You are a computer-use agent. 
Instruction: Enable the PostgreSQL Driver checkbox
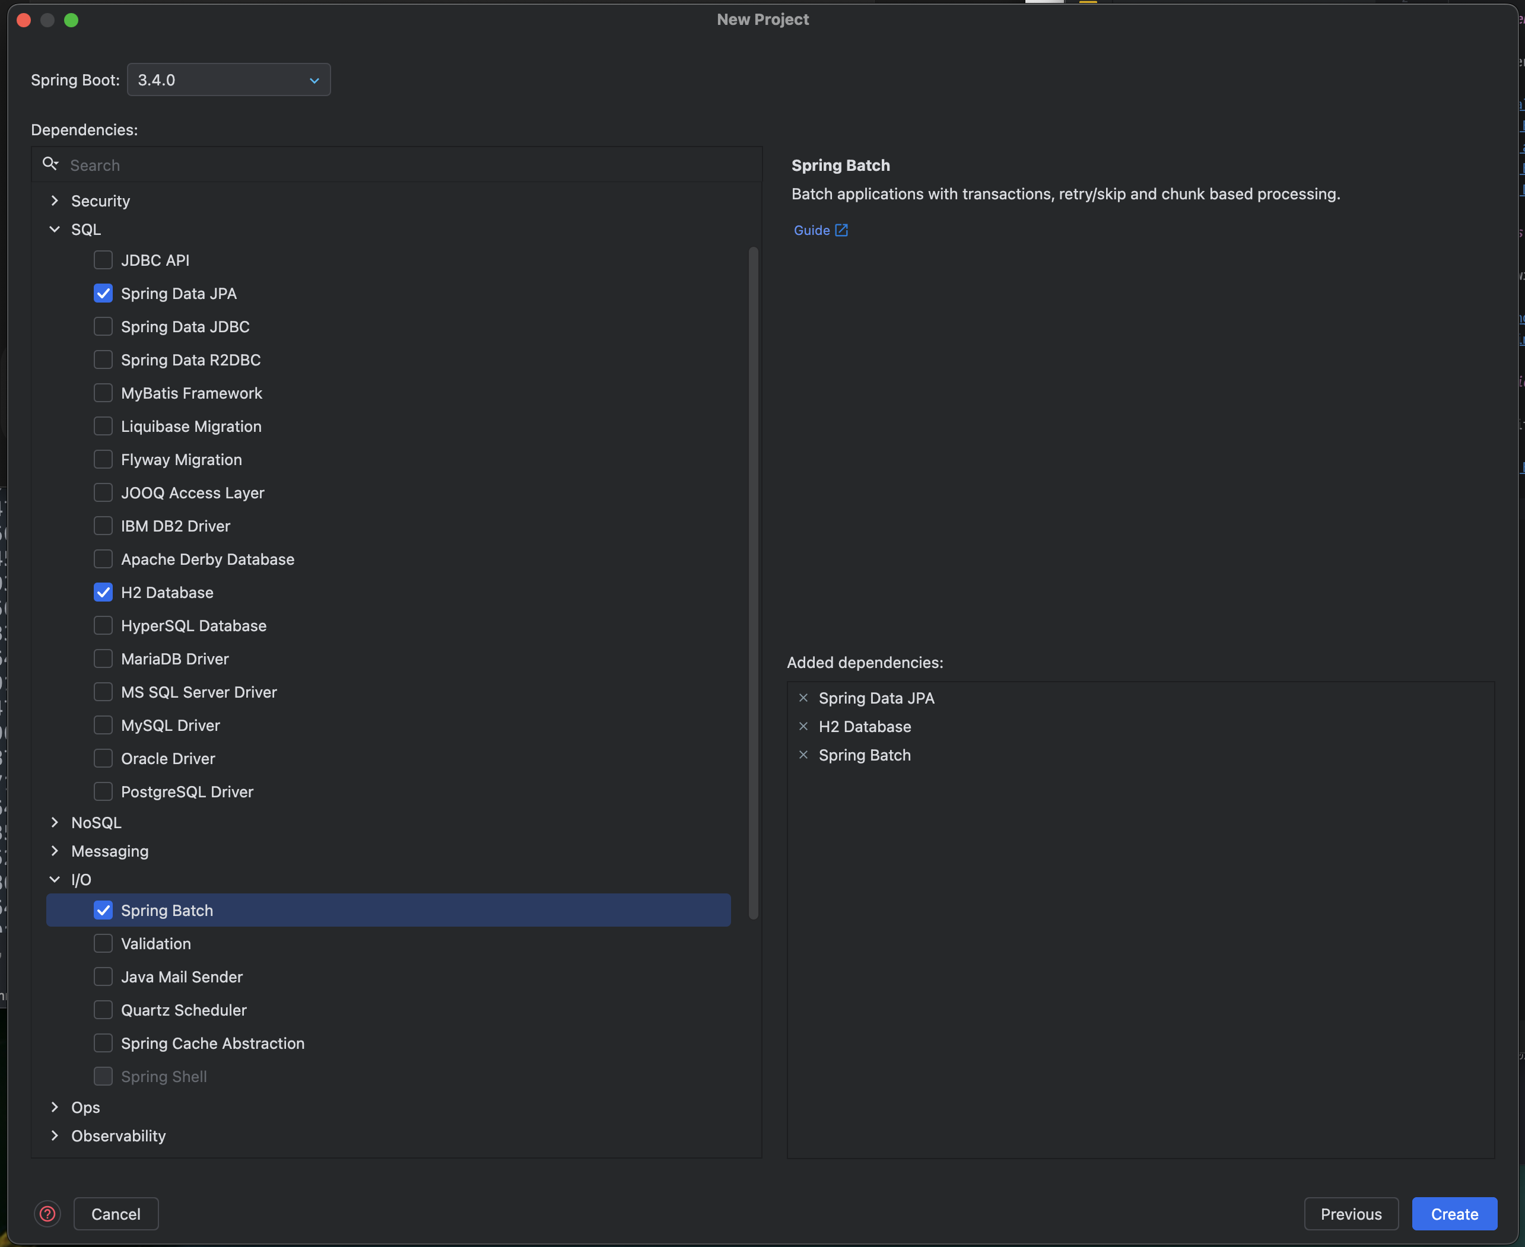(x=103, y=791)
